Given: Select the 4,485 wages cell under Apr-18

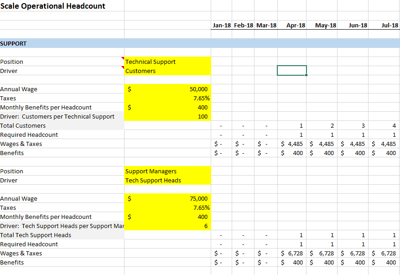Looking at the screenshot, I should pyautogui.click(x=292, y=144).
